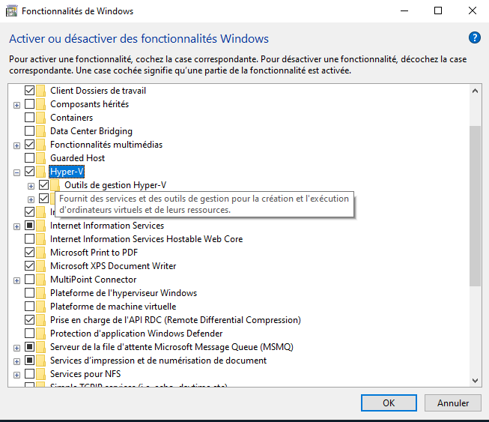Uncheck Microsoft XPS Document Writer checkbox
This screenshot has height=422, width=489.
pyautogui.click(x=30, y=266)
